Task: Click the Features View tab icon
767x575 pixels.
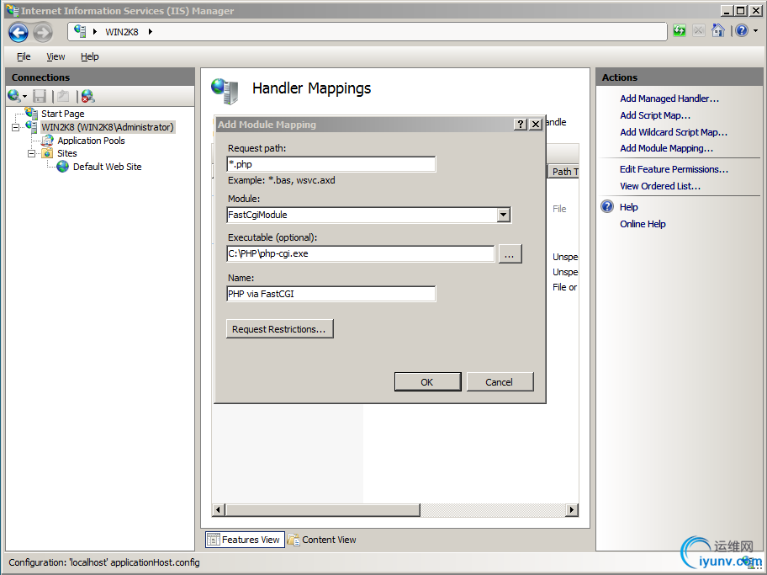Action: coord(214,540)
